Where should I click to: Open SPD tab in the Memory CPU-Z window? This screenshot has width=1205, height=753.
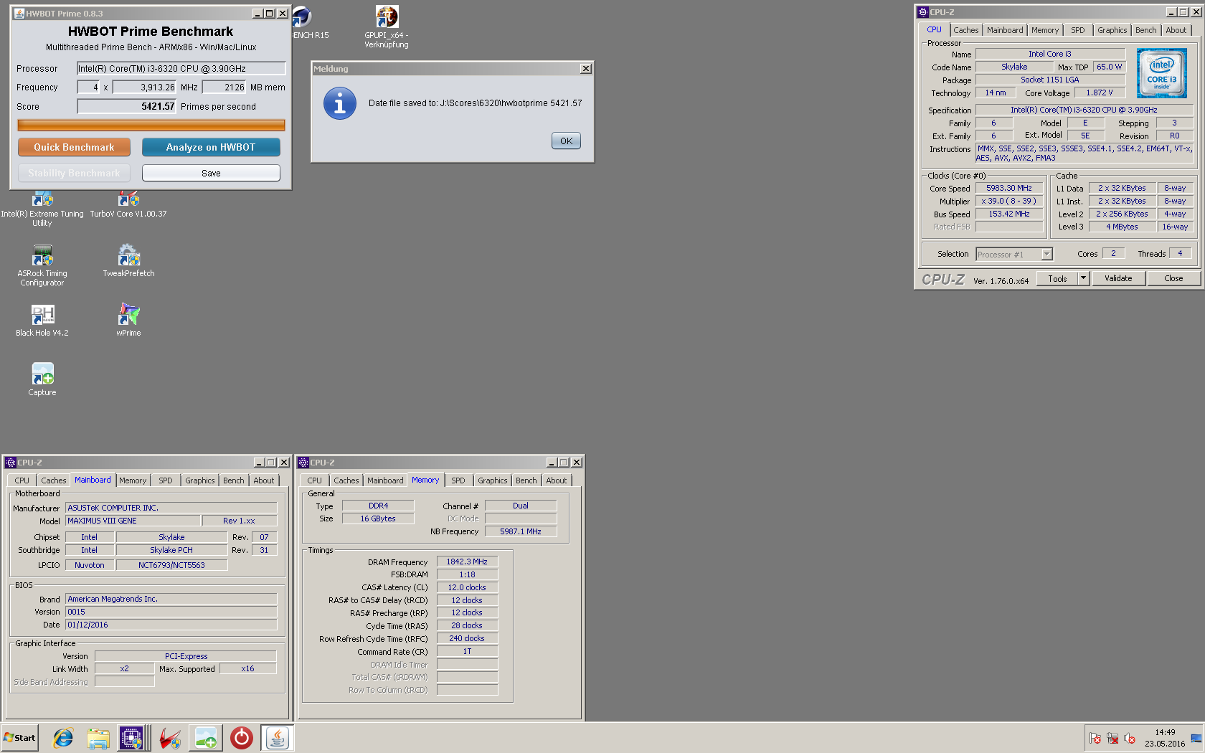458,480
